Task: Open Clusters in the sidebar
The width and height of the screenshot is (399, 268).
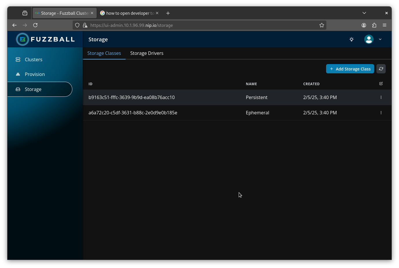Action: 40,59
